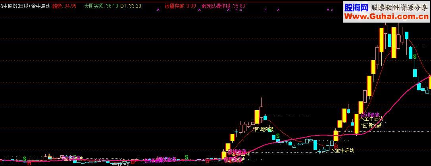
Task: Select the long cyan candle in the mid consolidation
Action: [x=315, y=145]
